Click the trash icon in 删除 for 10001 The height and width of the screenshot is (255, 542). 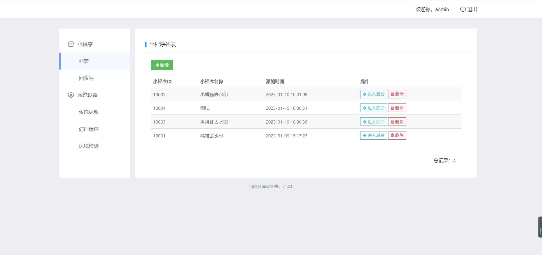pyautogui.click(x=392, y=135)
